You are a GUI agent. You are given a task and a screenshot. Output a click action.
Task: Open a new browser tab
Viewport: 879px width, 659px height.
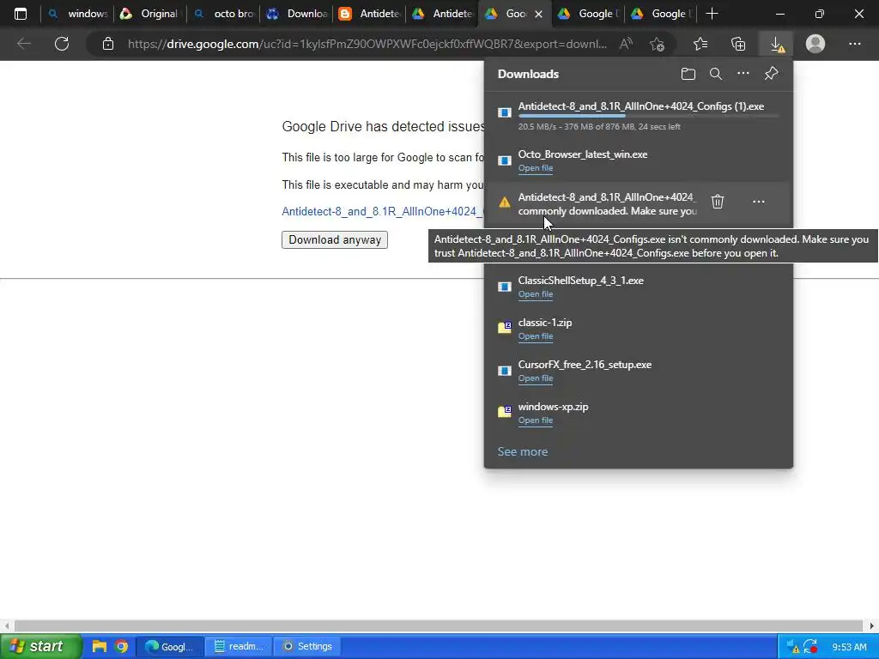click(712, 14)
